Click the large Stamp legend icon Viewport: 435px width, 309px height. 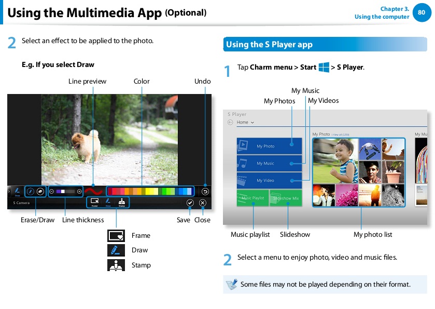coord(116,265)
